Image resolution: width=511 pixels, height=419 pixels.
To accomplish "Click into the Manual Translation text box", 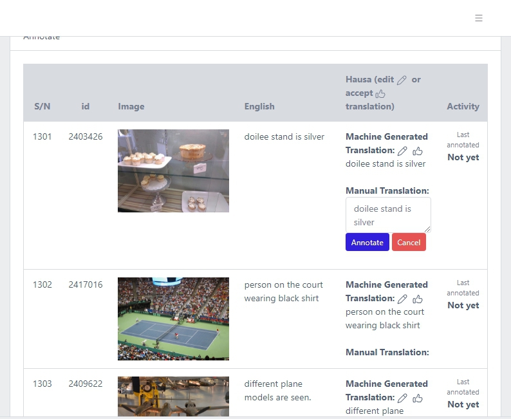I will [x=388, y=215].
